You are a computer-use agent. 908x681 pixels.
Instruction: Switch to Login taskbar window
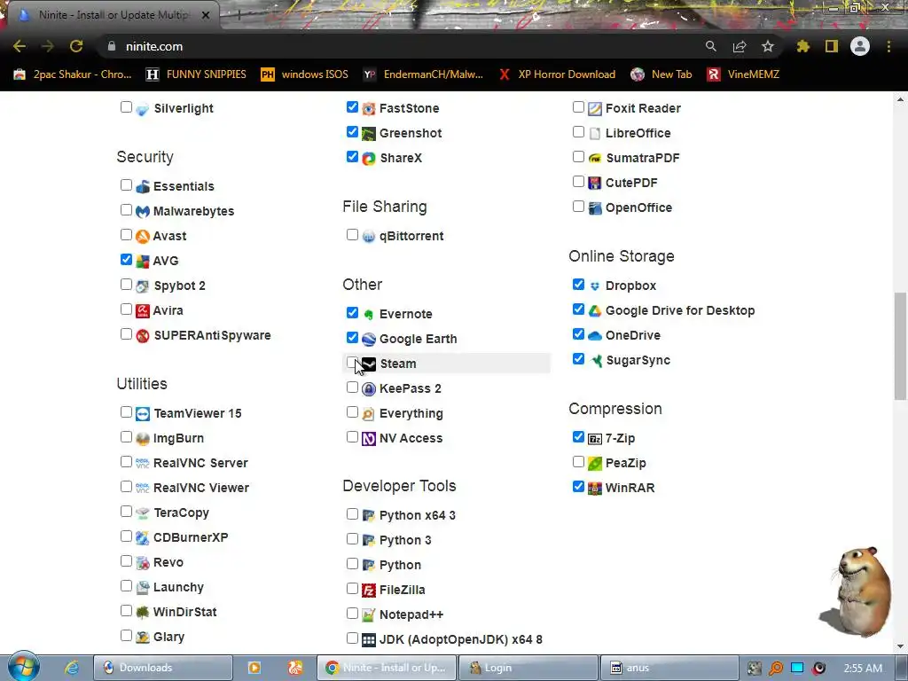pyautogui.click(x=528, y=668)
